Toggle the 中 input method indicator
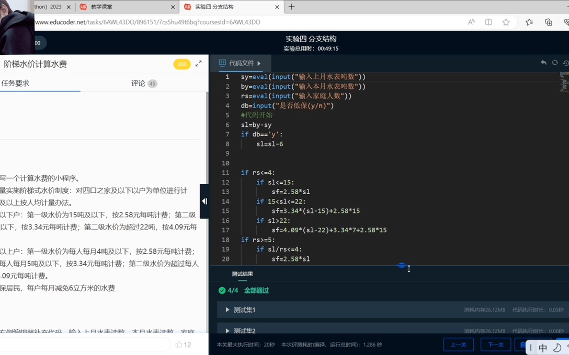This screenshot has height=355, width=569. pos(543,348)
